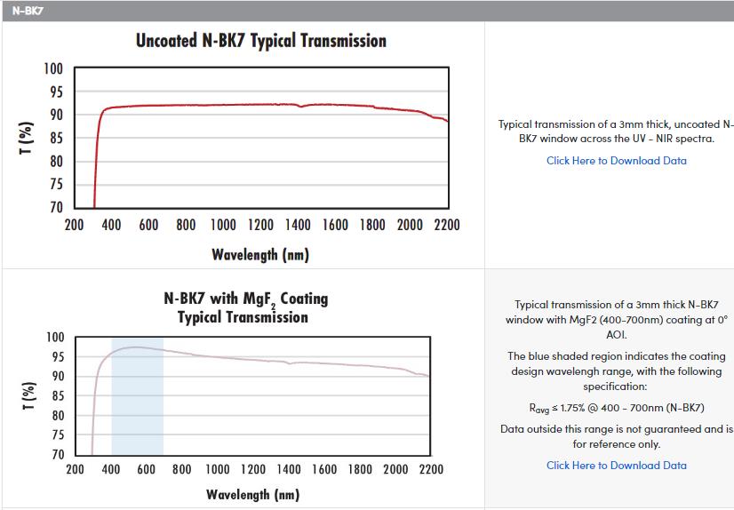Click the 2200 tick label on uncoated chart
This screenshot has width=734, height=510.
446,225
